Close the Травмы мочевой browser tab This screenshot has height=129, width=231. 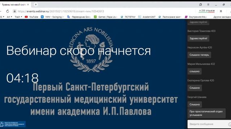(x=28, y=5)
